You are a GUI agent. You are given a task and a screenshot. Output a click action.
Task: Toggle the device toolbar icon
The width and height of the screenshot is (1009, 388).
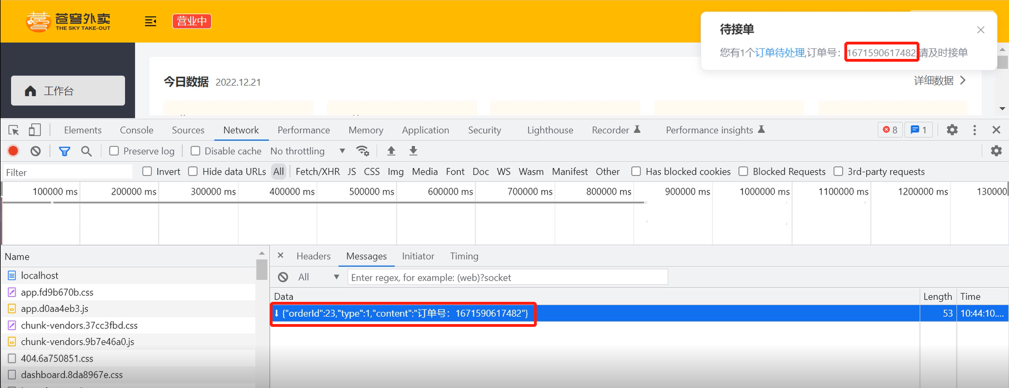coord(34,130)
